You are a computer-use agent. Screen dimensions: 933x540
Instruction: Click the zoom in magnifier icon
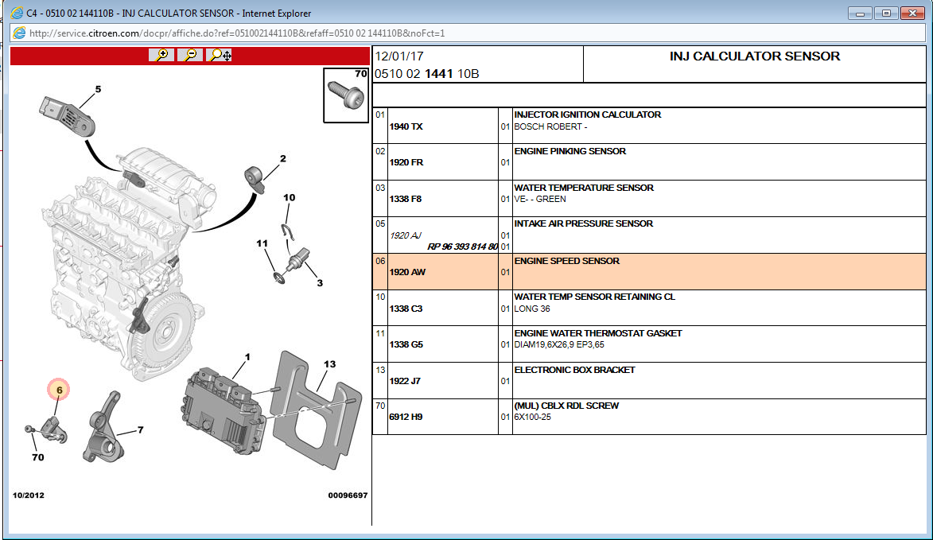[x=161, y=55]
